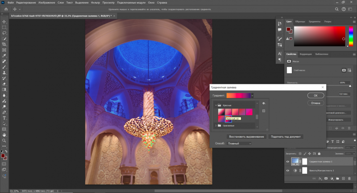Select the Crop tool
Screen dimensions: 357x193
[x=4, y=45]
